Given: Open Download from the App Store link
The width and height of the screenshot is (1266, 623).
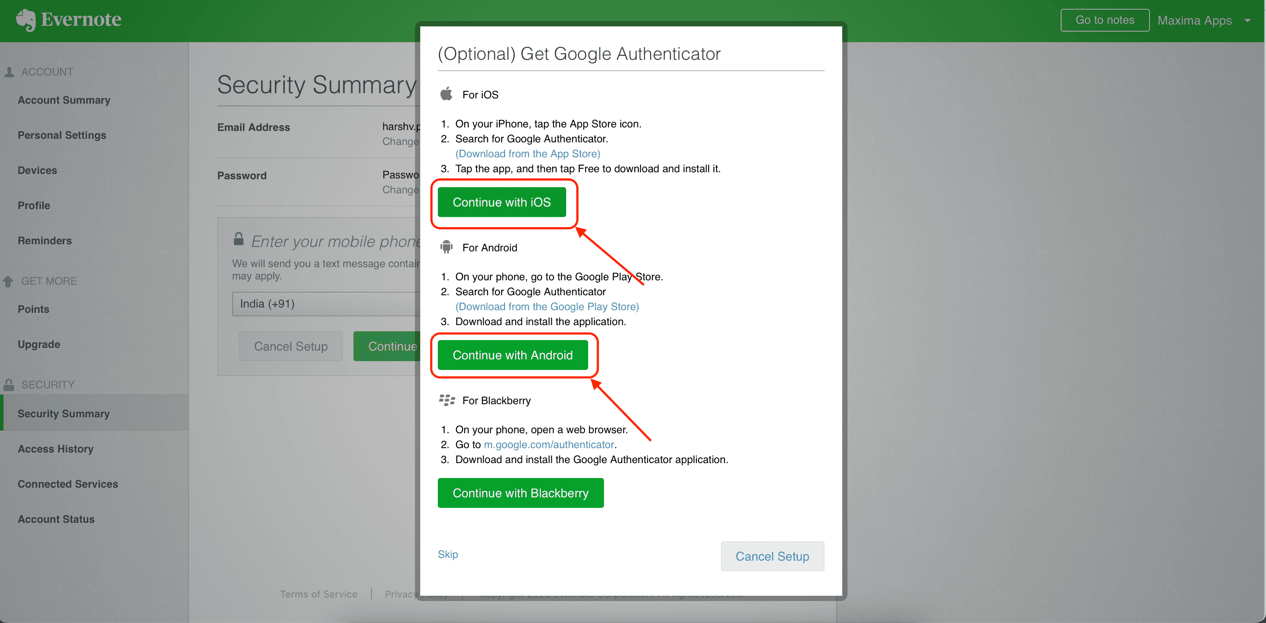Looking at the screenshot, I should [x=528, y=154].
